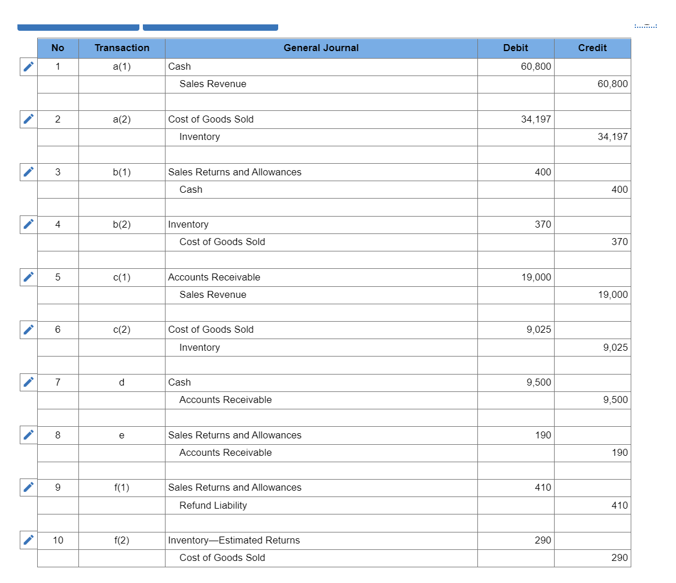This screenshot has height=583, width=676.
Task: Click Cost of Goods Sold in entry f(2)
Action: click(222, 558)
